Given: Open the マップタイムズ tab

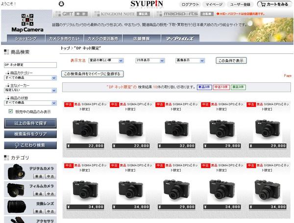Looking at the screenshot, I should (180, 38).
